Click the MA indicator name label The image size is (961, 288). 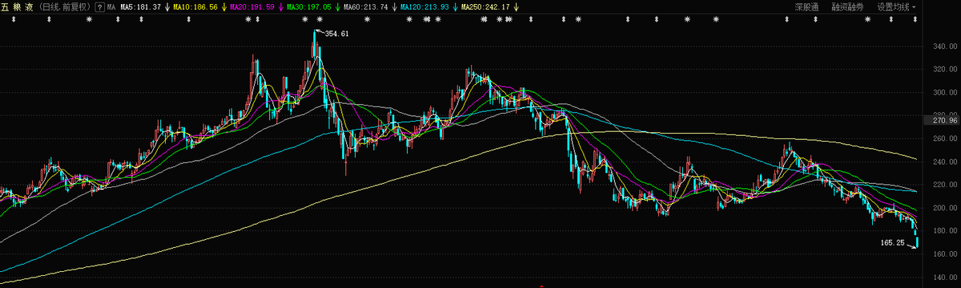point(111,6)
